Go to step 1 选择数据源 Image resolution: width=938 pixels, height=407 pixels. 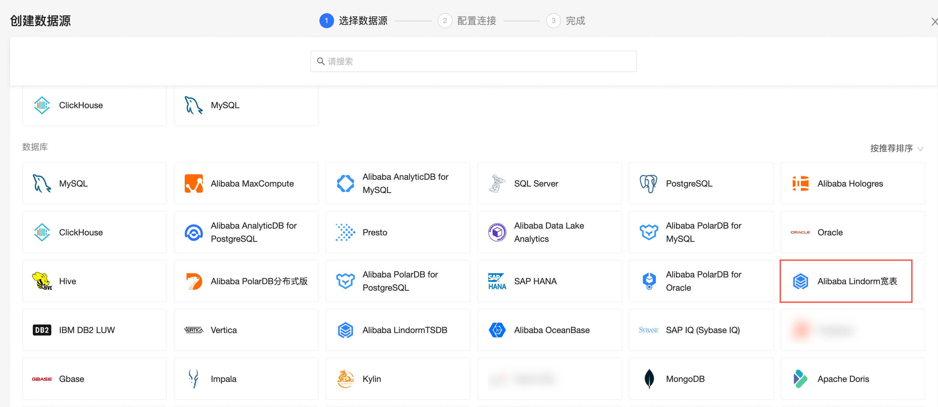[x=353, y=21]
